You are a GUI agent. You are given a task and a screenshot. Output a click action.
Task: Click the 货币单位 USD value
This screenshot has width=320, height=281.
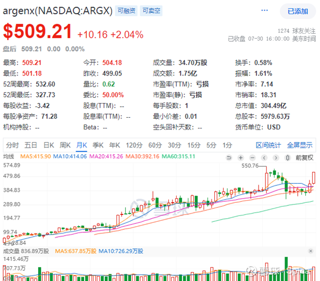tap(273, 127)
